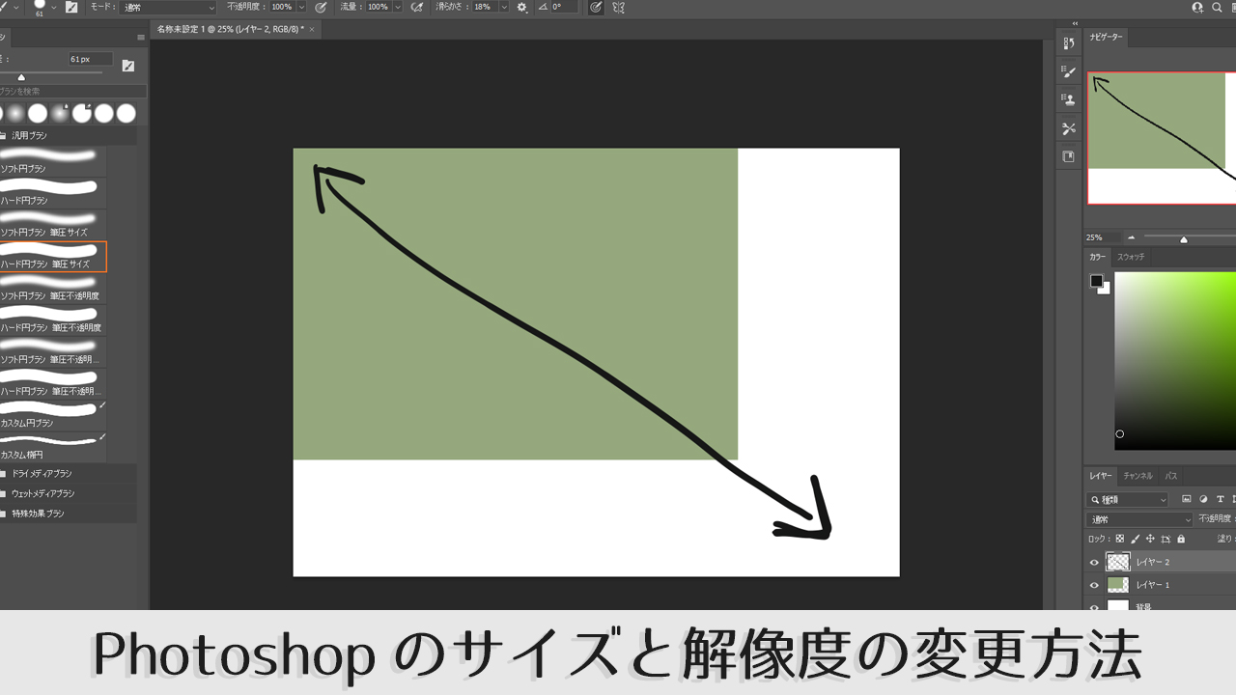1236x695 pixels.
Task: Select ソフト円ブラシ 筆圧不透明度 brush preset
Action: coord(53,289)
